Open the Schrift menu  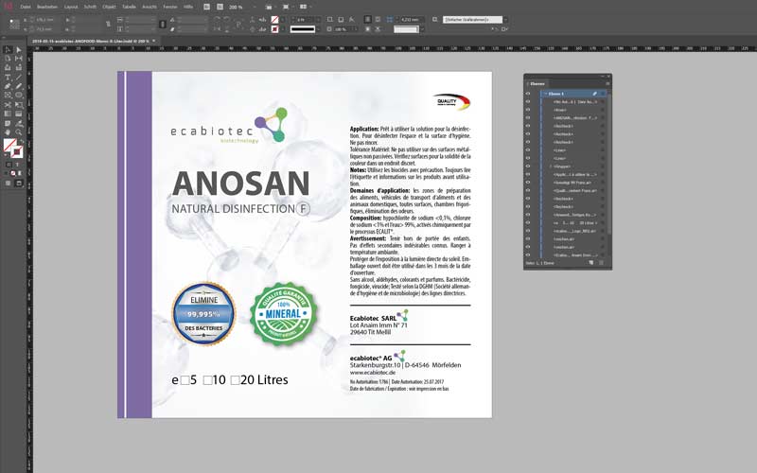(90, 7)
